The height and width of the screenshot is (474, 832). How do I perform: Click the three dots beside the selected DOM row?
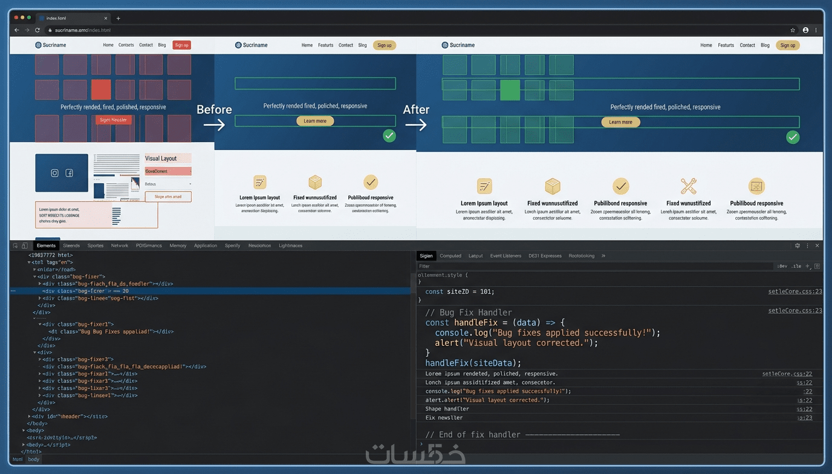tap(13, 291)
